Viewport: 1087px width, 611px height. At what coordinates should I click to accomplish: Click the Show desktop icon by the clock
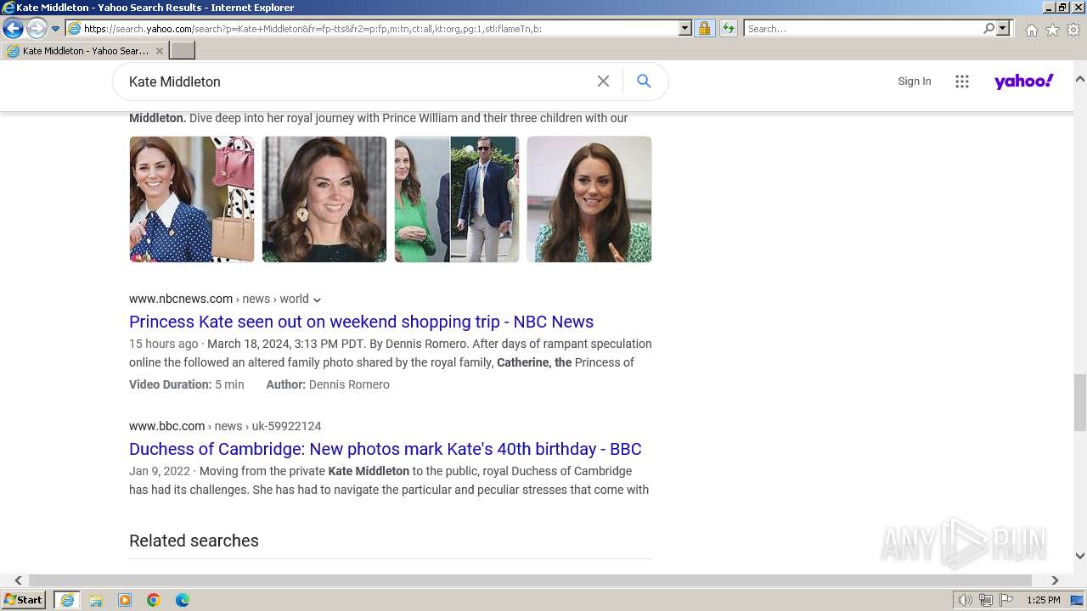(1078, 600)
